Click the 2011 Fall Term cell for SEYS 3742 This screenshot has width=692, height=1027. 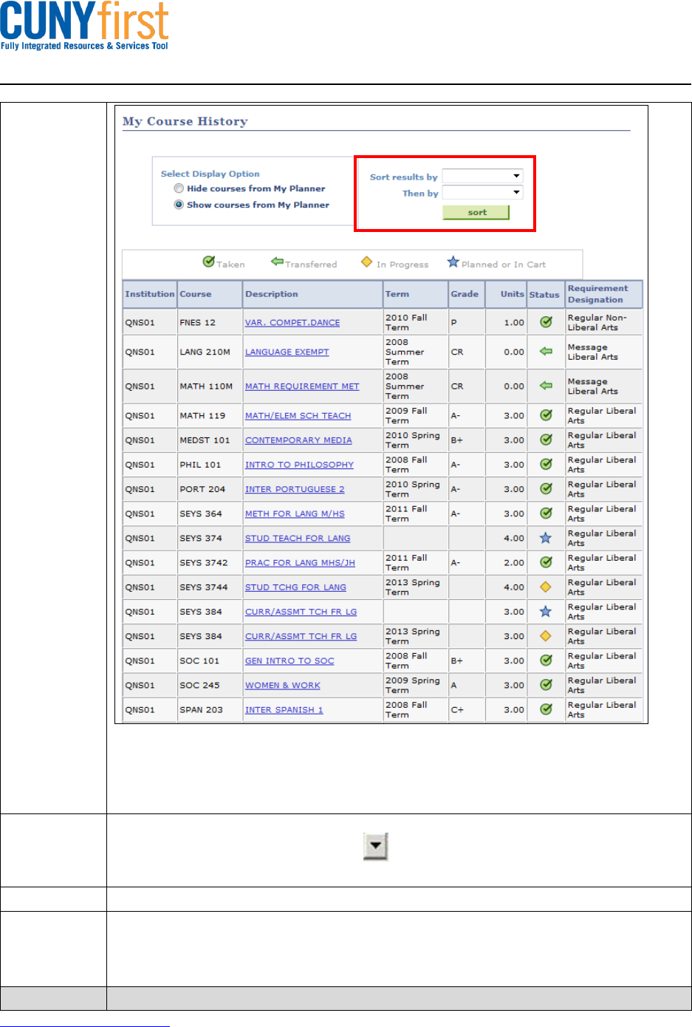click(416, 562)
